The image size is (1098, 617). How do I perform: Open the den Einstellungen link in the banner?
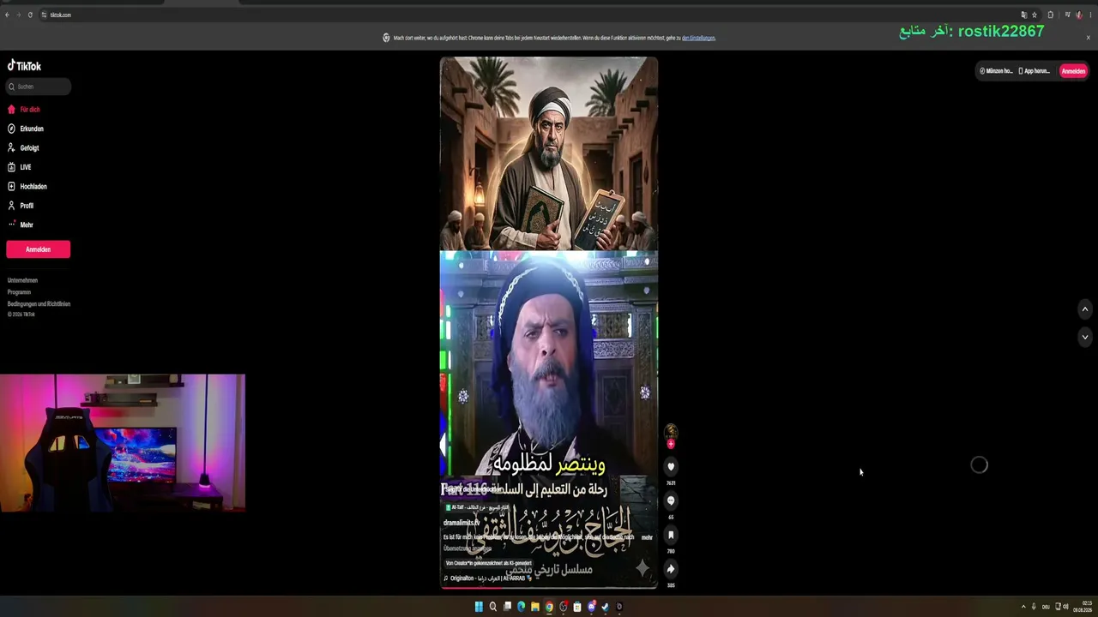click(698, 38)
